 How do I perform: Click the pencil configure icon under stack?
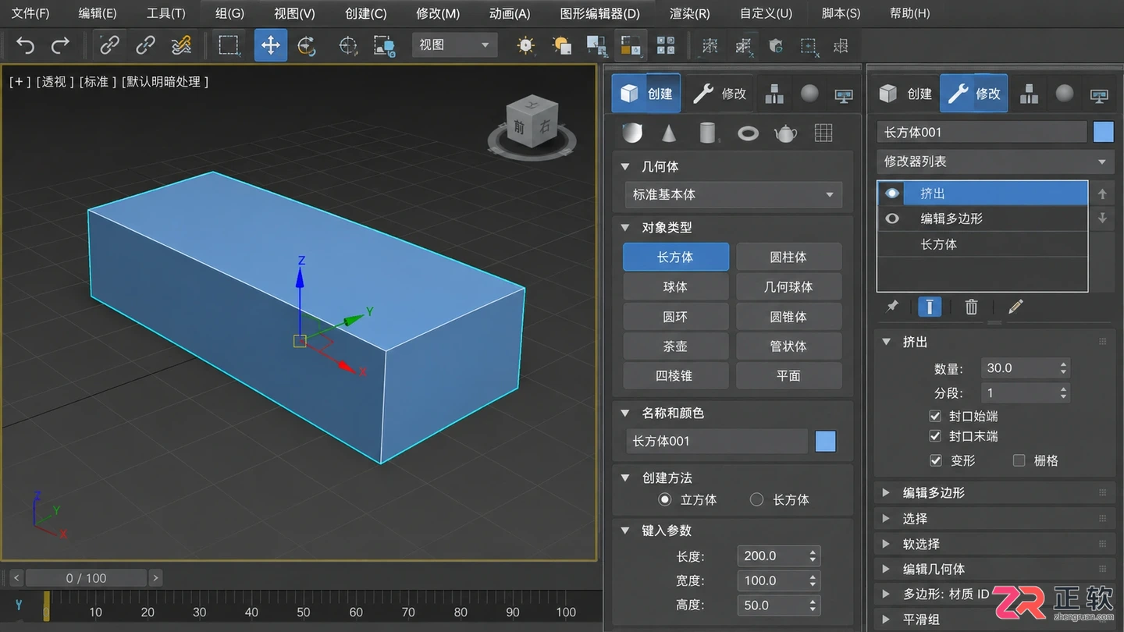click(x=1015, y=307)
